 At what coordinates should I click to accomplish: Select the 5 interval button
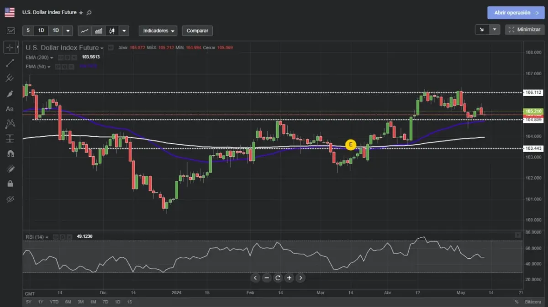click(x=28, y=31)
